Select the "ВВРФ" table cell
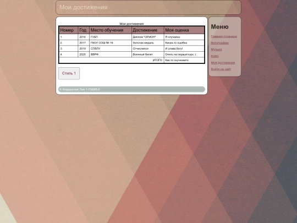This screenshot has height=223, width=297. click(x=111, y=55)
